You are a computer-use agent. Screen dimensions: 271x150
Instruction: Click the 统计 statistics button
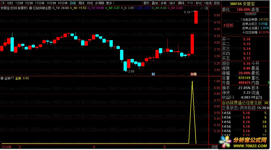pyautogui.click(x=172, y=3)
